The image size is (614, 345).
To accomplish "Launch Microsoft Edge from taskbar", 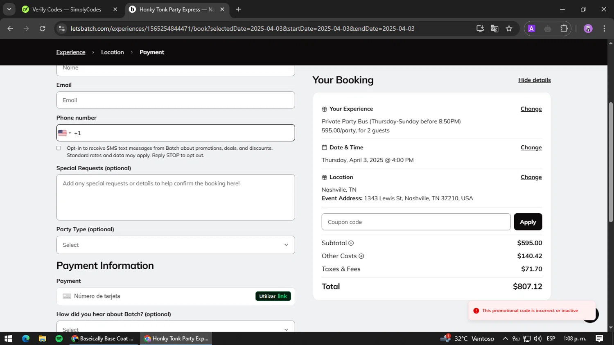I will [x=26, y=338].
